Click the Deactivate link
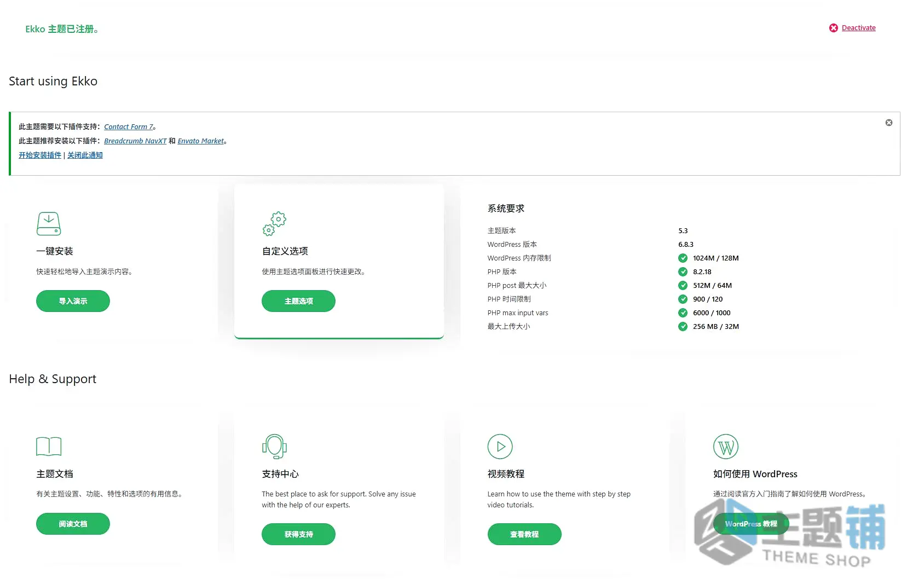The height and width of the screenshot is (584, 901). (x=859, y=28)
